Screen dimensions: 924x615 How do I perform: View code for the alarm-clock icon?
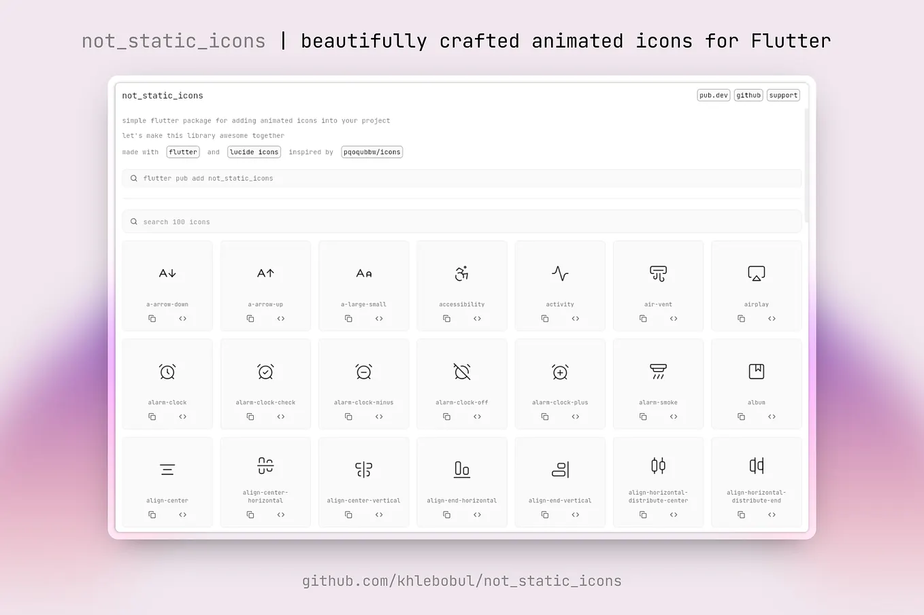[x=182, y=417]
